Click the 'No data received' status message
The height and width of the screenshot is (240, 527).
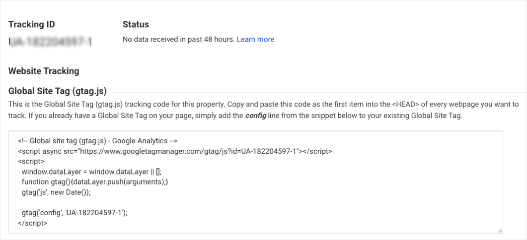(178, 39)
